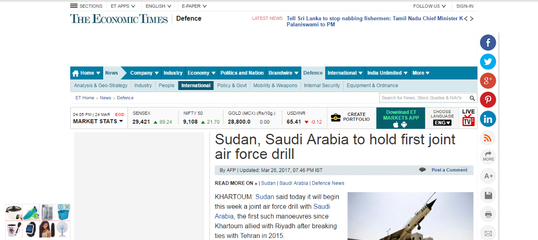Click the SIGN-IN link
Viewport: 538px width, 240px height.
[465, 6]
